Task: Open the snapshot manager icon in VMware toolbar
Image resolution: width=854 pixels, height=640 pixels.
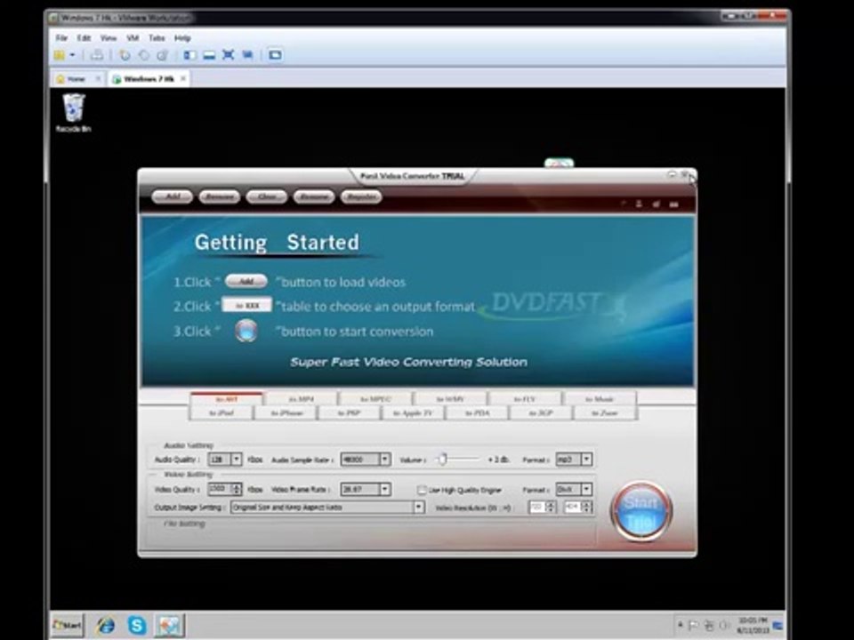Action: coord(162,55)
